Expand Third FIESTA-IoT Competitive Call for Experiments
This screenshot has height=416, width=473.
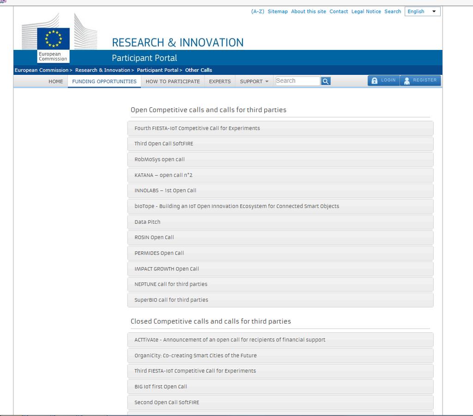coord(280,371)
